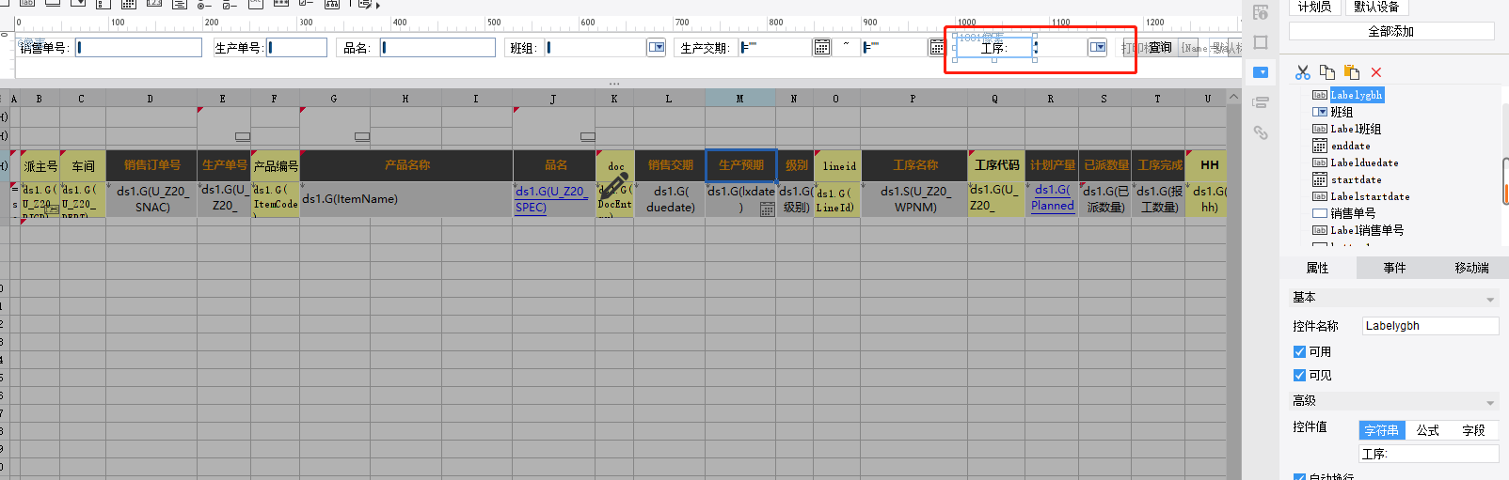The width and height of the screenshot is (1509, 480).
Task: Click the 查询 button in parameter pane
Action: (x=1160, y=47)
